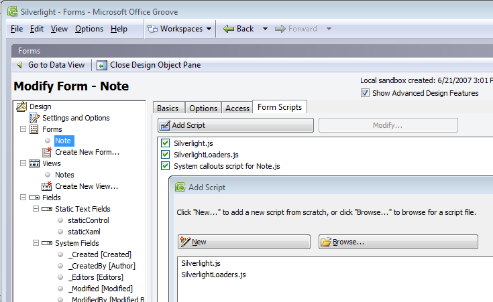The height and width of the screenshot is (302, 493).
Task: Click the System Fields icon
Action: pos(47,243)
